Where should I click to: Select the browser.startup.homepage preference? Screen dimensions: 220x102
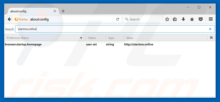tap(23, 44)
